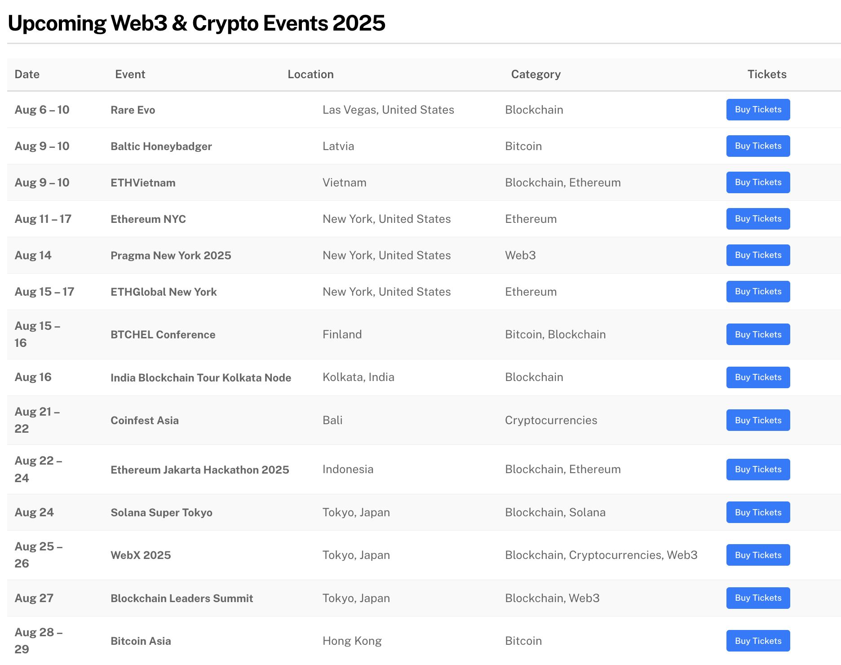Click the 'Aug 16' date cell
Viewport: 841px width, 665px height.
(33, 377)
